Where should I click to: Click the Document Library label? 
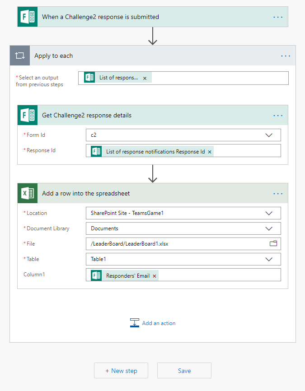(48, 228)
